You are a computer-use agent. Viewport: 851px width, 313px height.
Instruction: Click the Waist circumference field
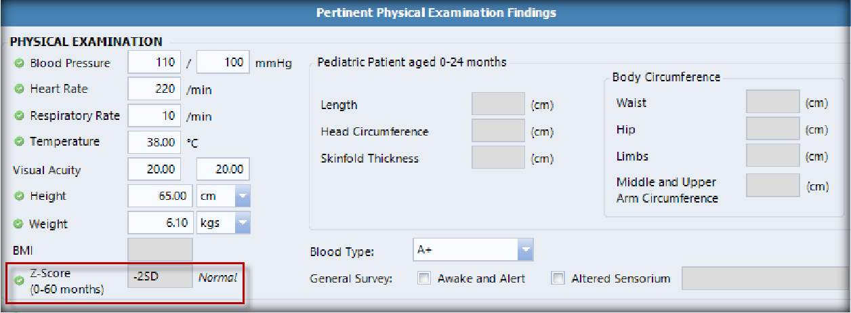tap(772, 102)
